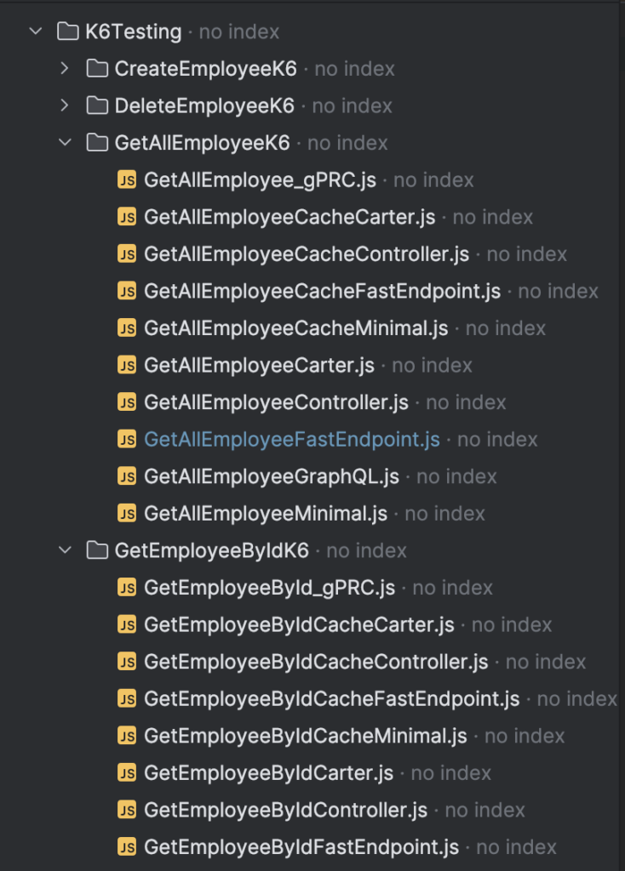Collapse the GetEmployeeByIdK6 folder chevron
625x871 pixels.
(x=65, y=550)
